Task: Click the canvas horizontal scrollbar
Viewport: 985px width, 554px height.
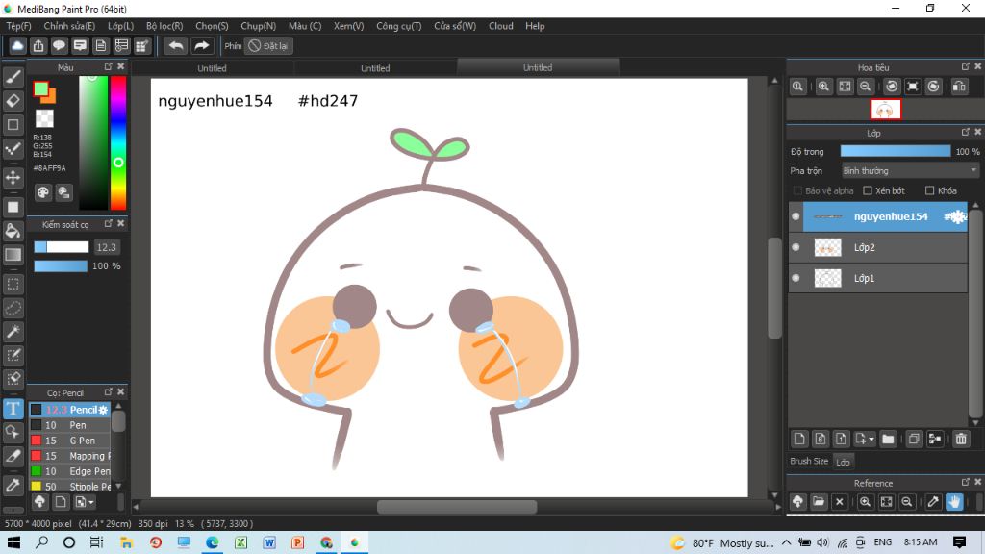Action: tap(457, 507)
